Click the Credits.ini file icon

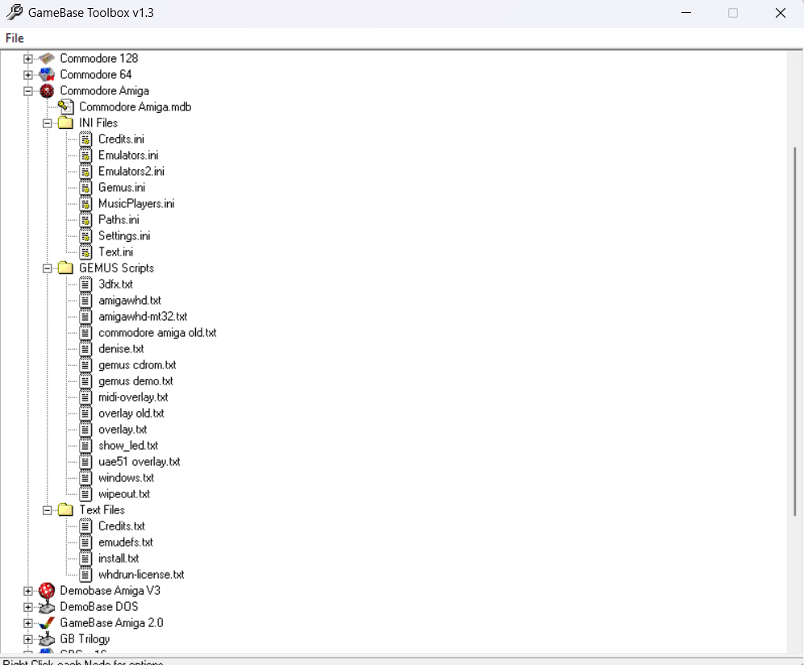[x=85, y=139]
